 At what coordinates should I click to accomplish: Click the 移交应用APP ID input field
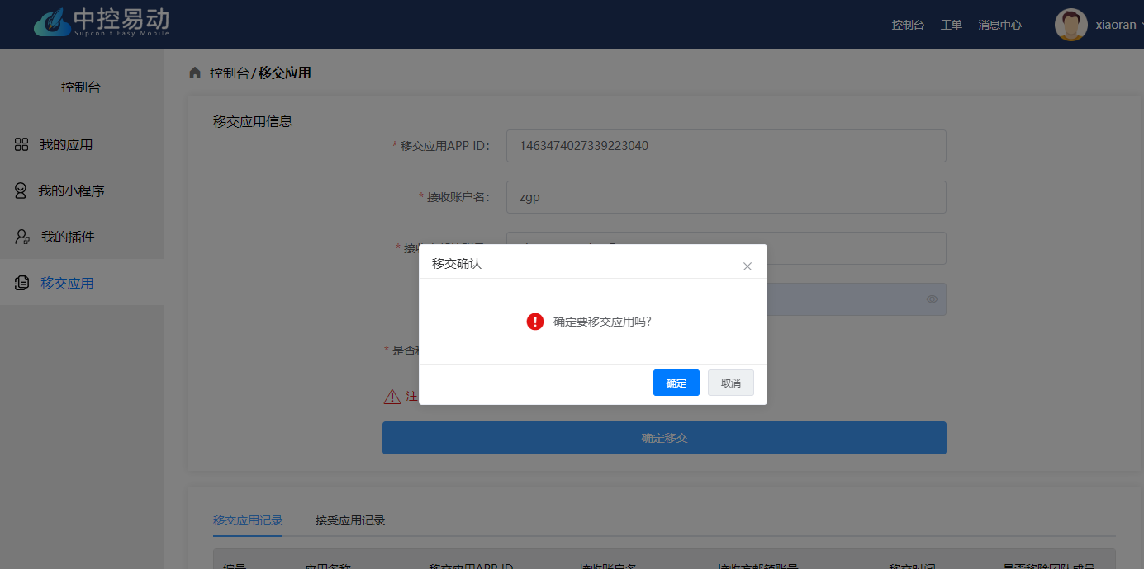[x=726, y=146]
